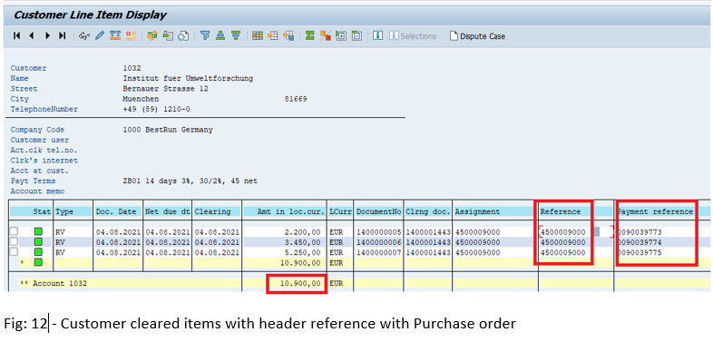
Task: Click the Selections button
Action: (413, 36)
